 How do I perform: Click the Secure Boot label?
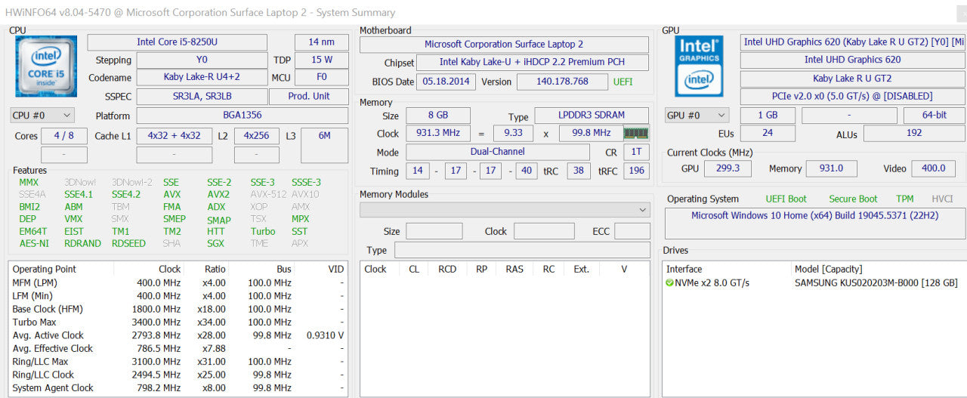pyautogui.click(x=853, y=199)
